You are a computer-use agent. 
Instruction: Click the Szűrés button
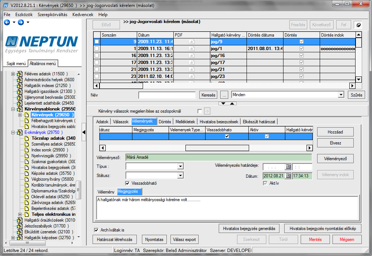pyautogui.click(x=356, y=95)
